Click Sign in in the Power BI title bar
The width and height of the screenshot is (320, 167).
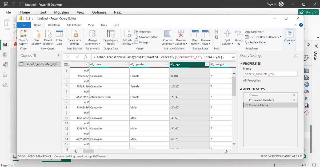pos(271,4)
